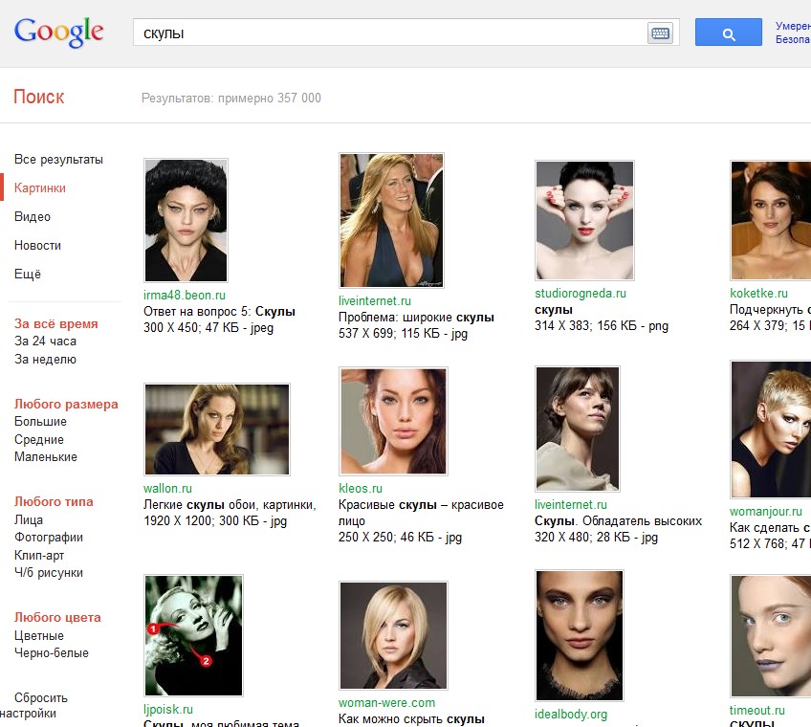Open irma48.beon.ru image thumbnail
Image resolution: width=811 pixels, height=727 pixels.
click(x=186, y=220)
